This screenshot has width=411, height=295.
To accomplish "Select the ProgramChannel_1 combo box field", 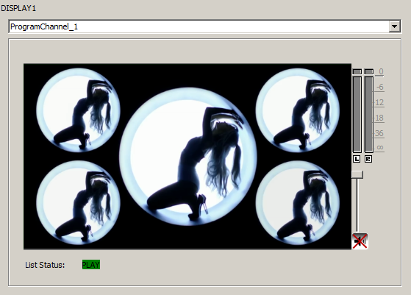I will pyautogui.click(x=204, y=26).
